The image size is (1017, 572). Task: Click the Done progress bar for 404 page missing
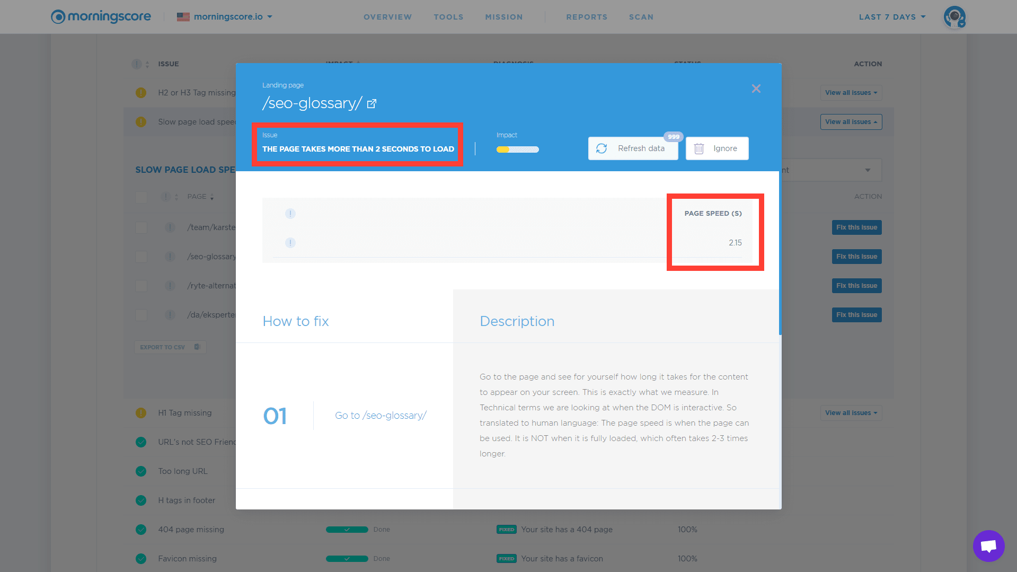coord(347,530)
